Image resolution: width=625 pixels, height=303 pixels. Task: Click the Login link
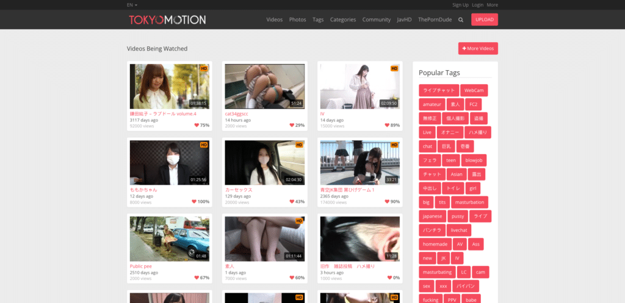477,5
